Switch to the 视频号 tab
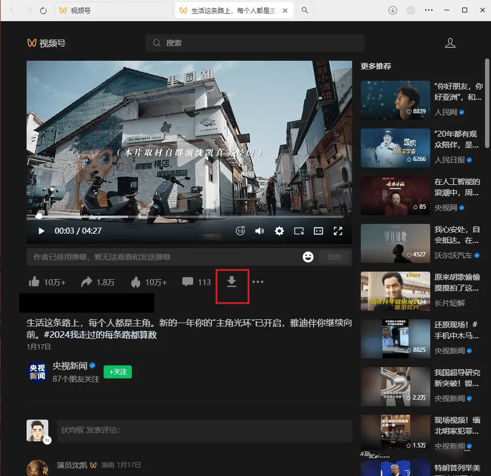 tap(114, 11)
